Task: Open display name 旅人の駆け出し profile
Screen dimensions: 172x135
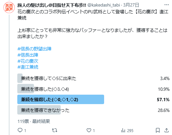Action: point(52,5)
